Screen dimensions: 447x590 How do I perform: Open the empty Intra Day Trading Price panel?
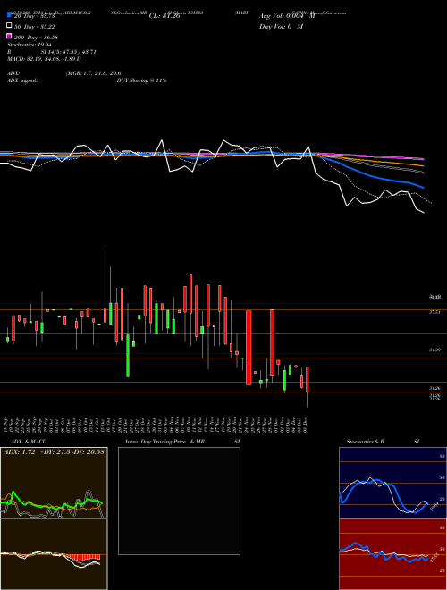(179, 501)
